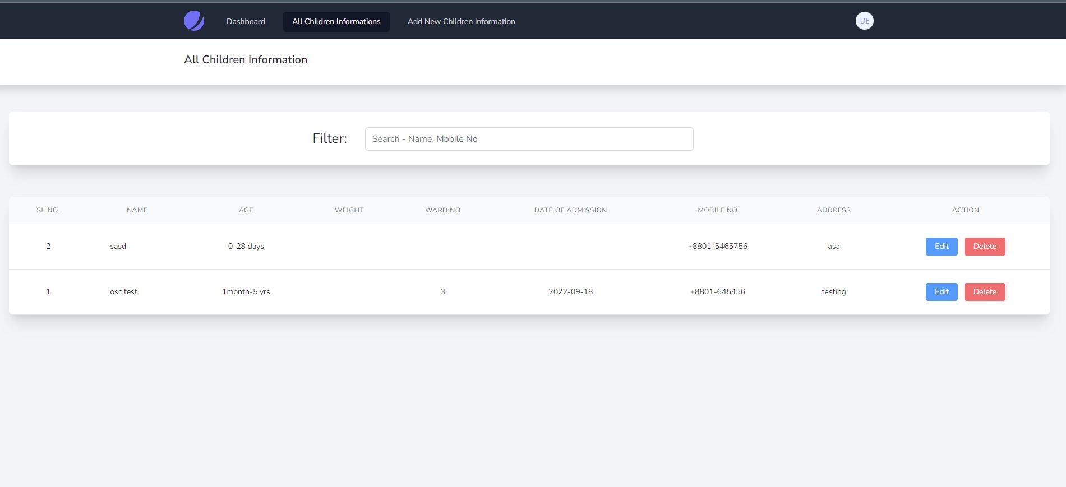
Task: Click the AGE column header
Action: [246, 210]
